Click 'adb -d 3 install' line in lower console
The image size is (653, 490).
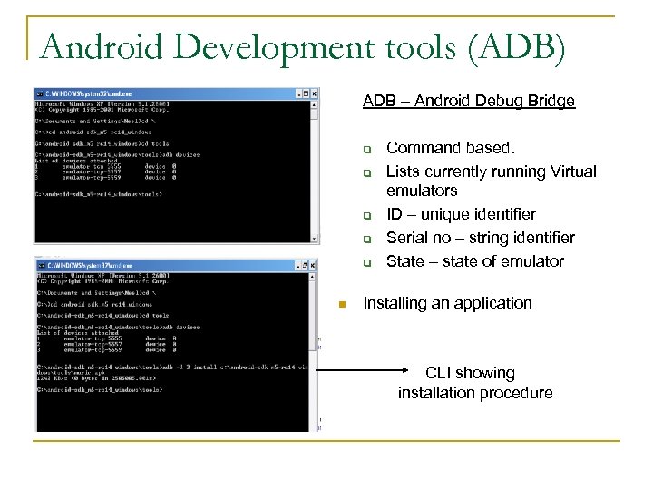pyautogui.click(x=172, y=367)
